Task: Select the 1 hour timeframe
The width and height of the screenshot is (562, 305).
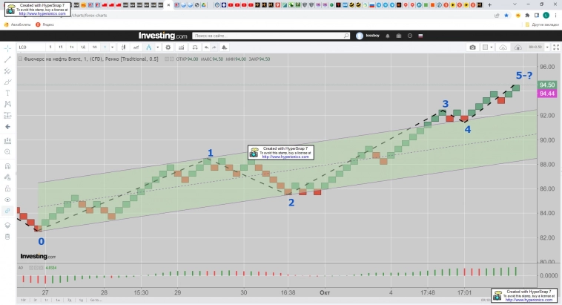Action: [72, 47]
